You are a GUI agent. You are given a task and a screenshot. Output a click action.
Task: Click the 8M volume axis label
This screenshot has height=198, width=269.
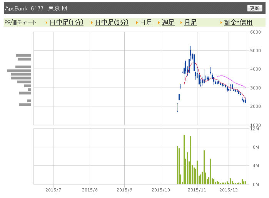point(256,147)
